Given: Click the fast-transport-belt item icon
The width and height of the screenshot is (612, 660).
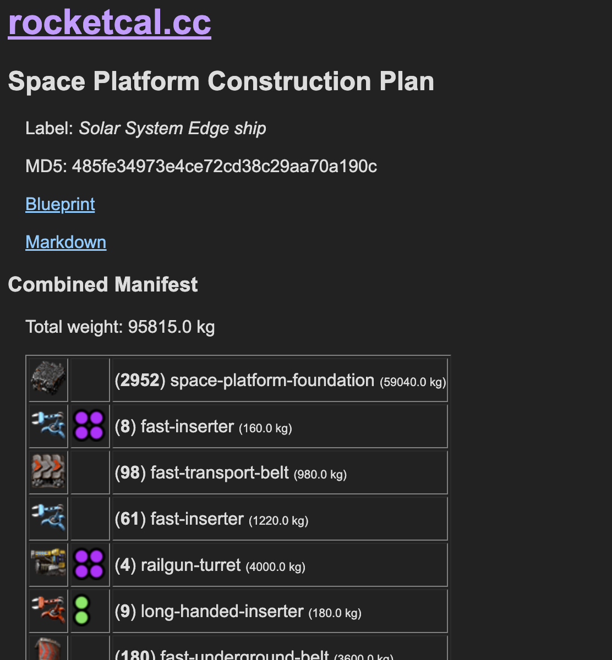Looking at the screenshot, I should tap(48, 472).
